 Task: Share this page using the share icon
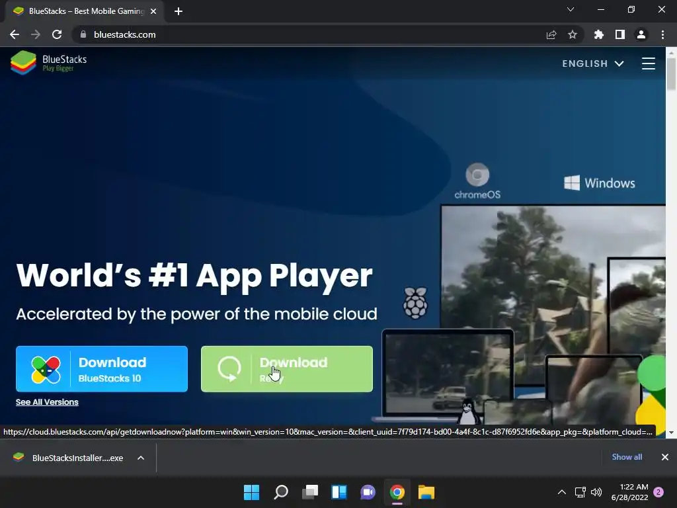(x=551, y=34)
